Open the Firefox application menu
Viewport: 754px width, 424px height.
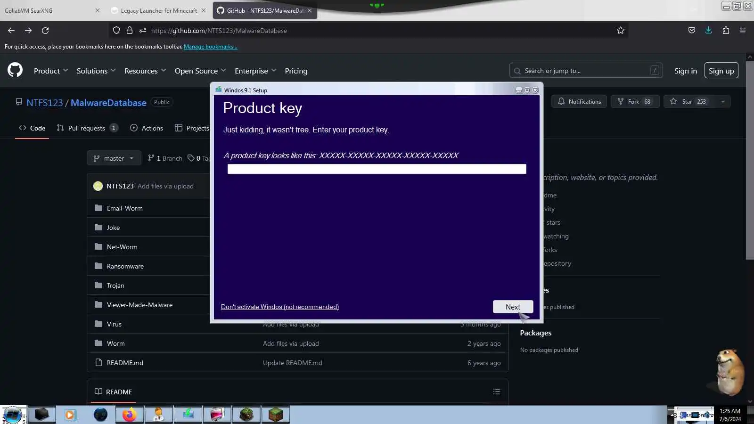tap(743, 31)
